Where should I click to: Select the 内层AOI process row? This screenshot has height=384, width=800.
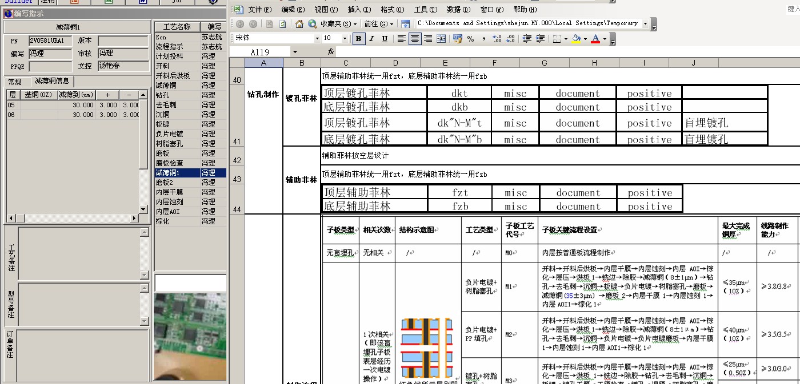click(190, 212)
